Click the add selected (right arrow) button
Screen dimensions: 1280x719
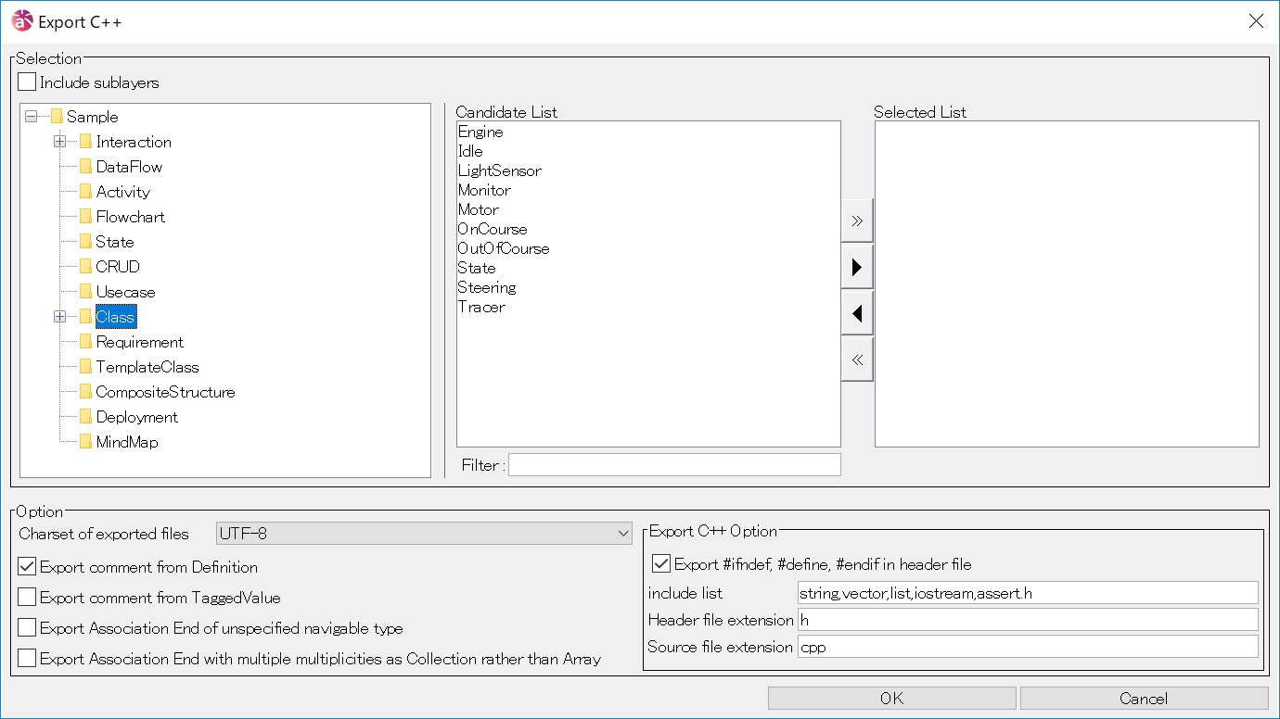857,268
